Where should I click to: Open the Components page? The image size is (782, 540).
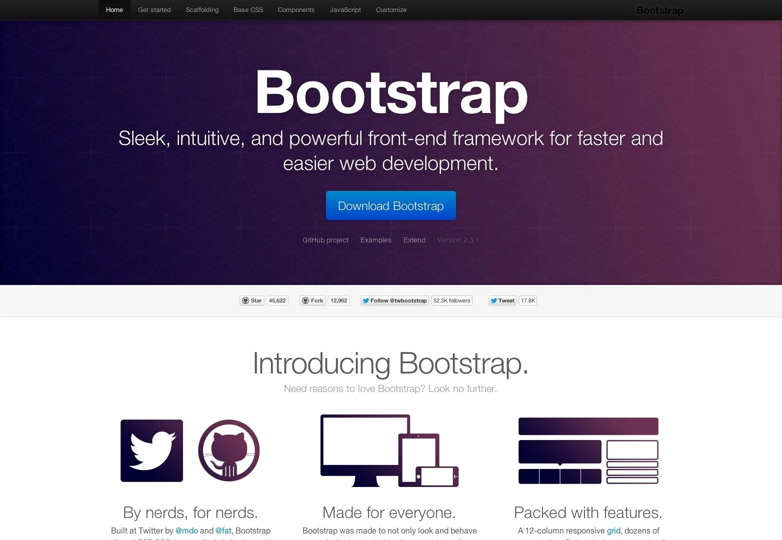point(296,9)
